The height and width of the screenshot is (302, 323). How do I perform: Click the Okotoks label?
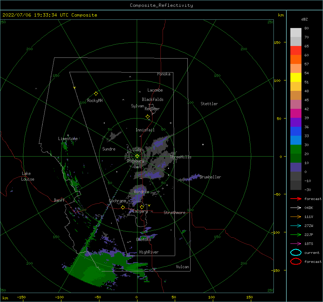144,240
